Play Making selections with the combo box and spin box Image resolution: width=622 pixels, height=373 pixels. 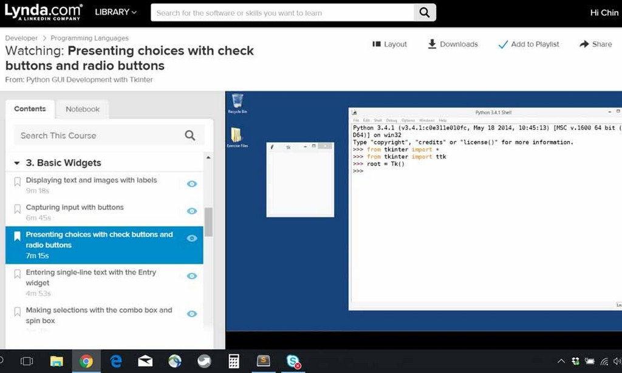coord(99,315)
